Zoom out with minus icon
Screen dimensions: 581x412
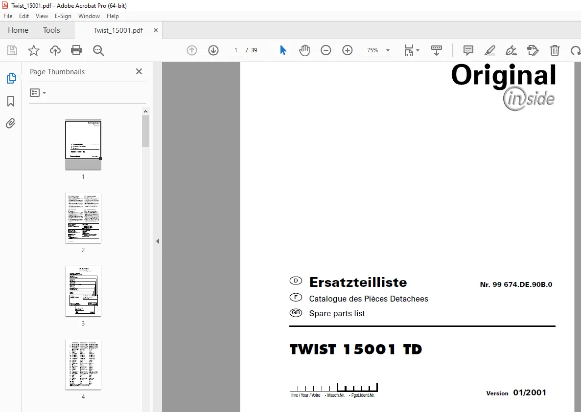[325, 50]
